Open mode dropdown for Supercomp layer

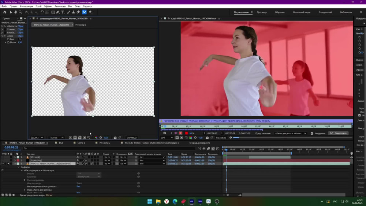[x=107, y=161]
